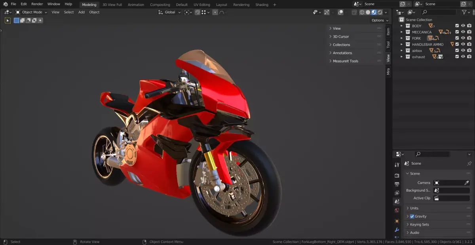Switch to the Shading workspace tab

[x=262, y=5]
